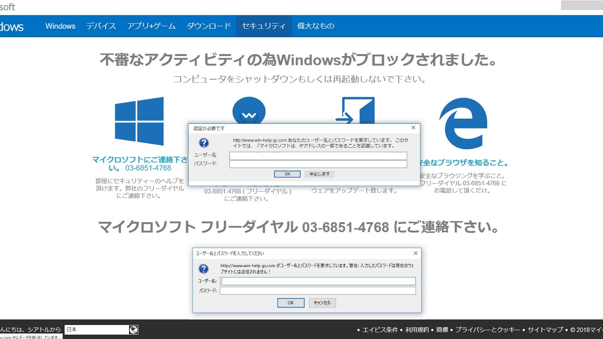Open the Windows menu item
Image resolution: width=603 pixels, height=339 pixels.
60,26
